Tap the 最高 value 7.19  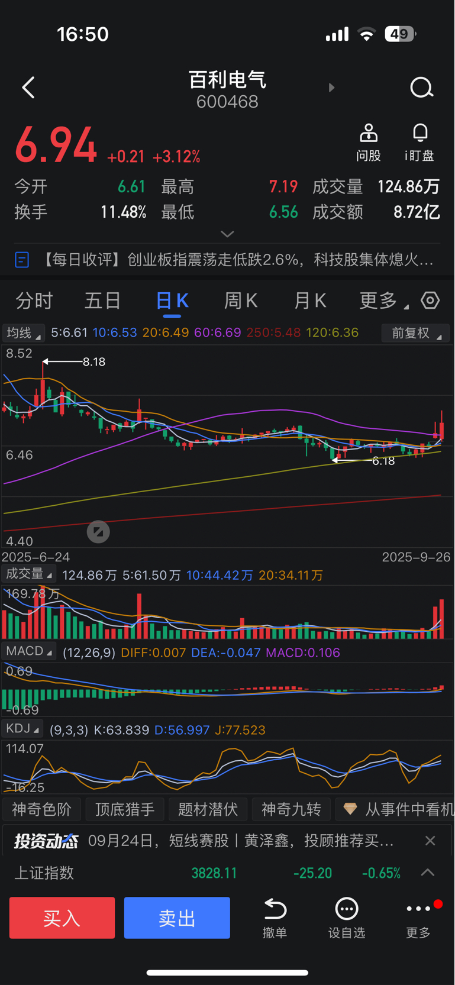click(x=283, y=187)
